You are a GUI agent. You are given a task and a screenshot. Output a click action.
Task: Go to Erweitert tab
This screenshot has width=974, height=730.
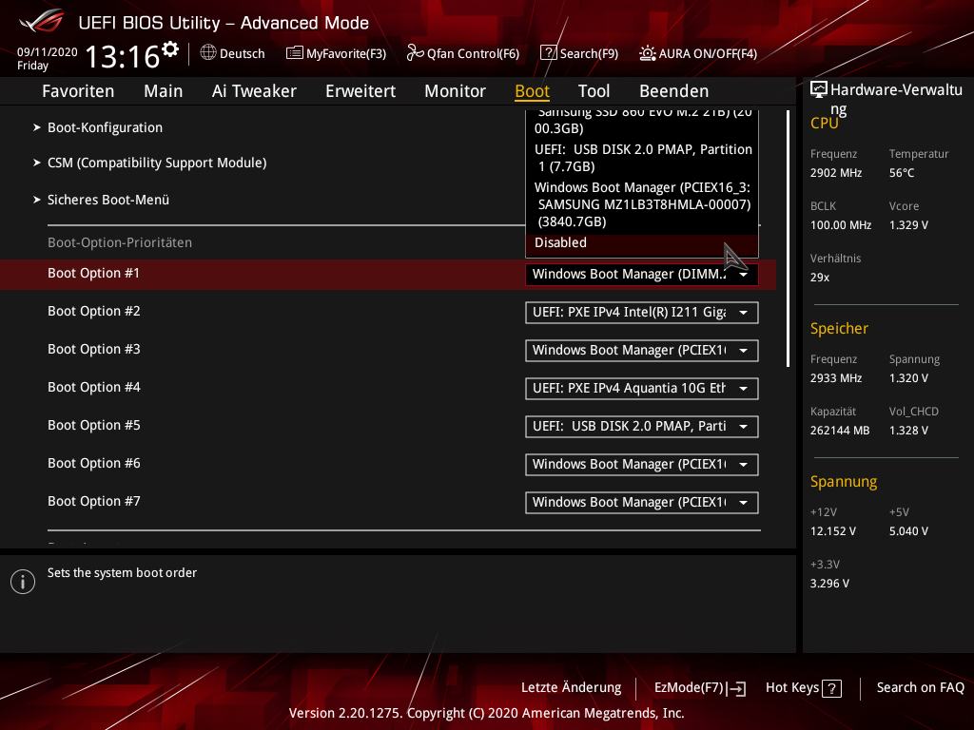(x=360, y=91)
